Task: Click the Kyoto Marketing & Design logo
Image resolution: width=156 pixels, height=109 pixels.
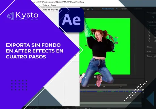Action: pyautogui.click(x=23, y=16)
